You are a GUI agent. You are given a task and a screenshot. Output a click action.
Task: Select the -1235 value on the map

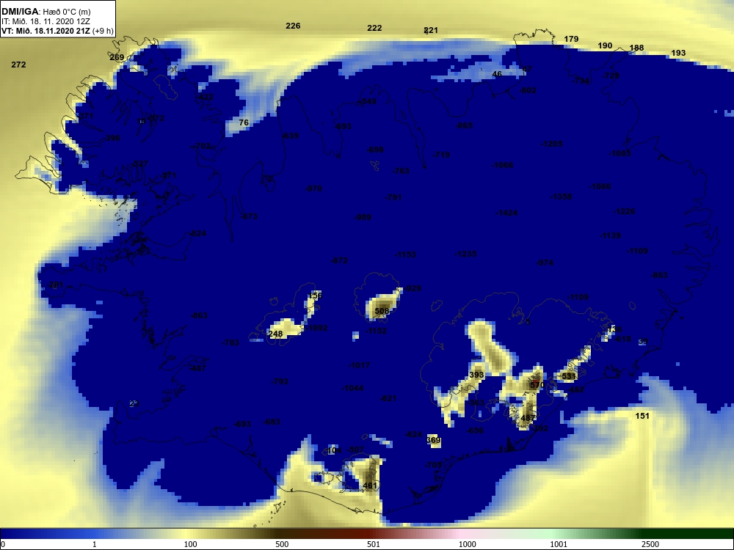click(466, 254)
